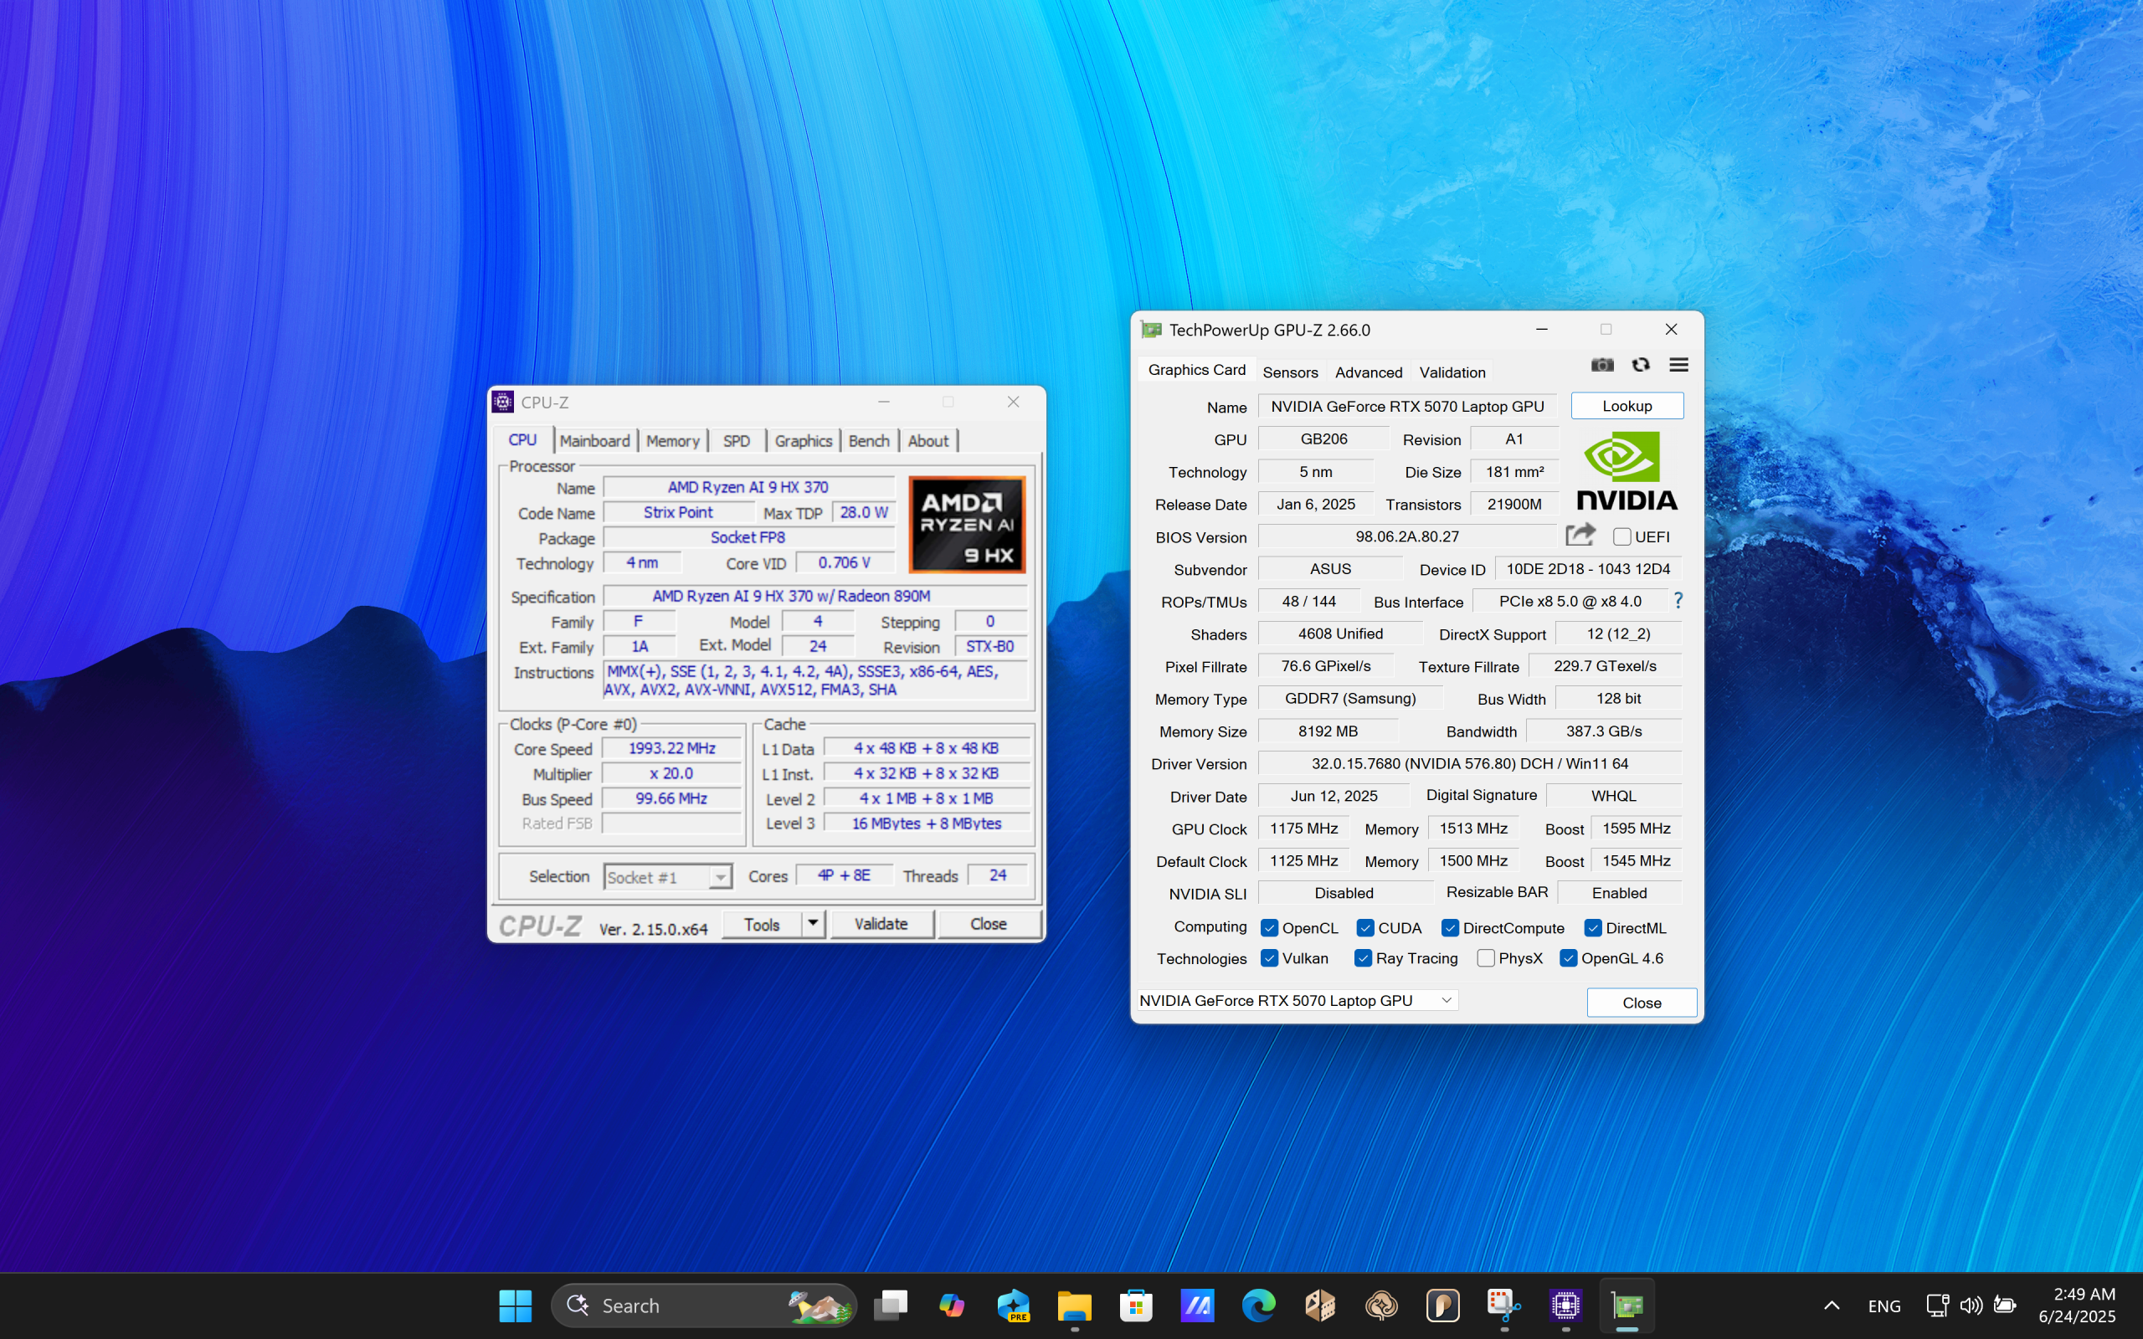
Task: Show hidden icons in system tray
Action: (x=1832, y=1306)
